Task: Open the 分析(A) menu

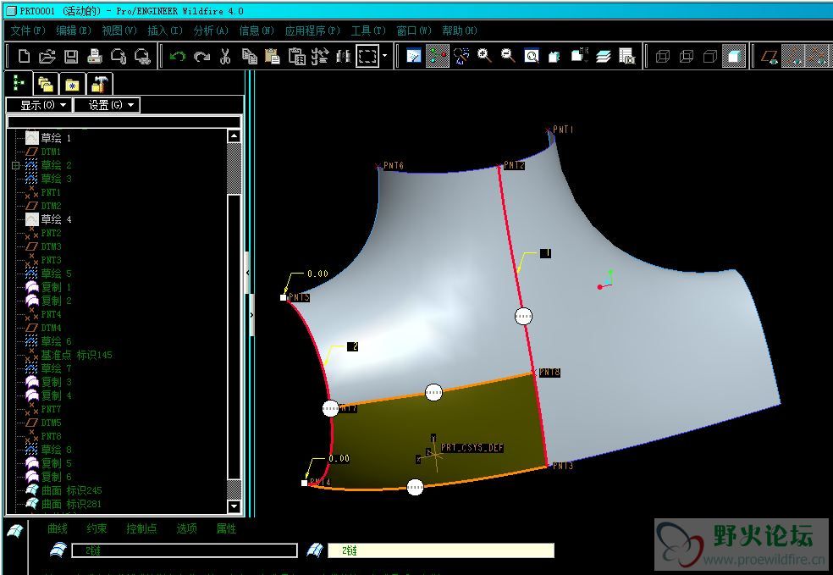Action: point(211,30)
